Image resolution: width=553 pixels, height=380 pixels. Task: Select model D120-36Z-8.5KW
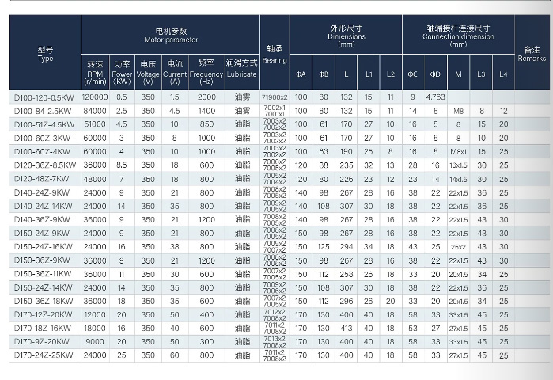coord(45,165)
